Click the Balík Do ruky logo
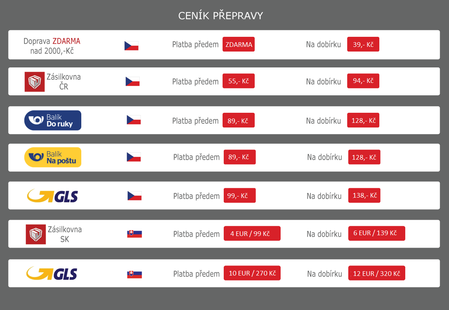This screenshot has height=310, width=449. coord(53,120)
